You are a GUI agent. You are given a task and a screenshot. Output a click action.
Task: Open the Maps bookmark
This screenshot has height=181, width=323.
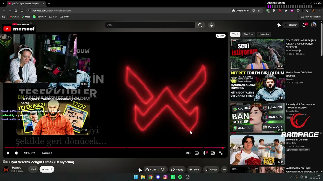(x=26, y=17)
